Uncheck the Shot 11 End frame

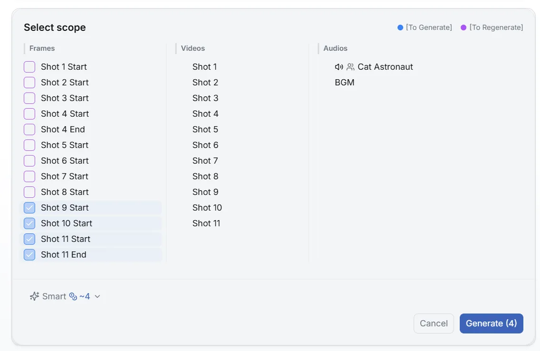29,254
